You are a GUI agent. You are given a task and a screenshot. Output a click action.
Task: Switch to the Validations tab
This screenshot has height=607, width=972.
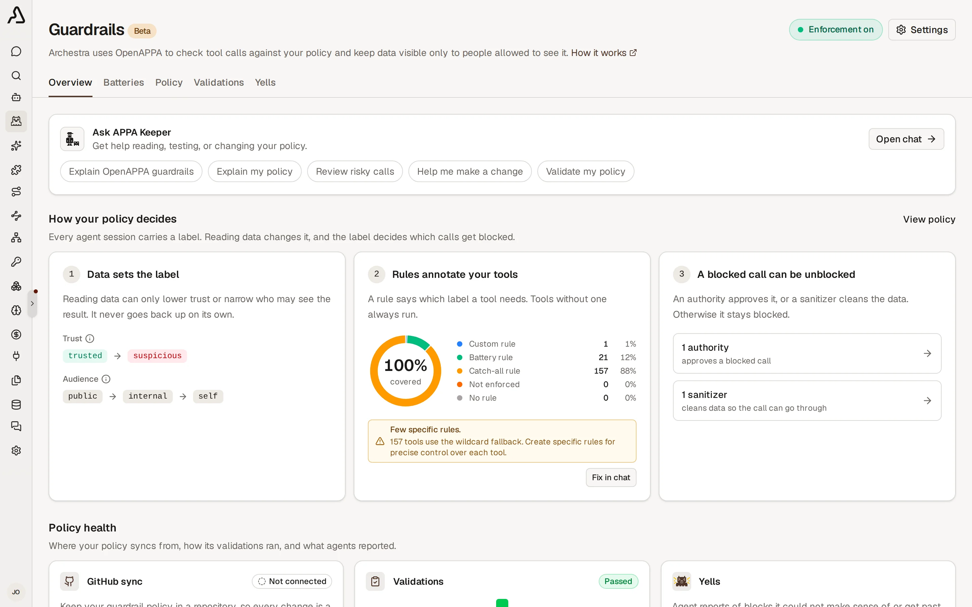[x=218, y=82]
